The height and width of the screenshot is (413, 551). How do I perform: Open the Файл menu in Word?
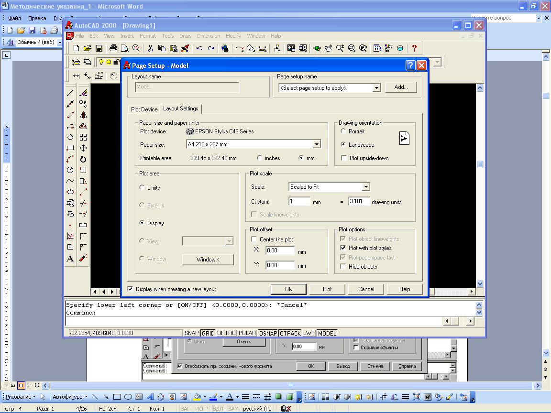point(14,18)
